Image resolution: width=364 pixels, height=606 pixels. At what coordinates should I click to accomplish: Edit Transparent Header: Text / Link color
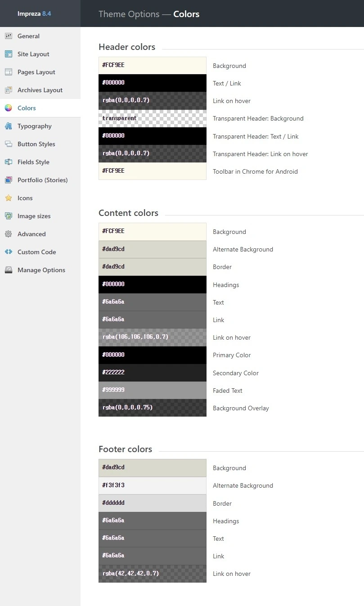coord(153,136)
